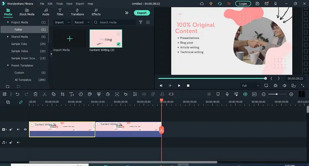Click the preview volume speaker icon
The height and width of the screenshot is (166, 309).
[284, 86]
